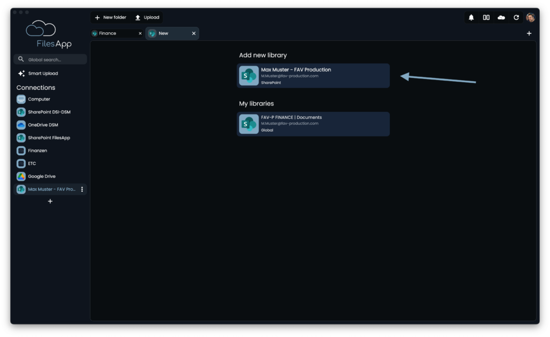Screen dimensions: 550x337
Task: Click the Upload button
Action: click(x=147, y=17)
